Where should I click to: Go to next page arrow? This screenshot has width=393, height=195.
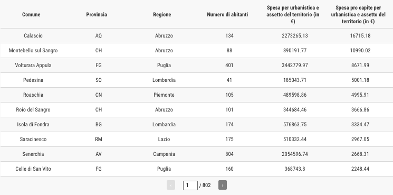(222, 185)
